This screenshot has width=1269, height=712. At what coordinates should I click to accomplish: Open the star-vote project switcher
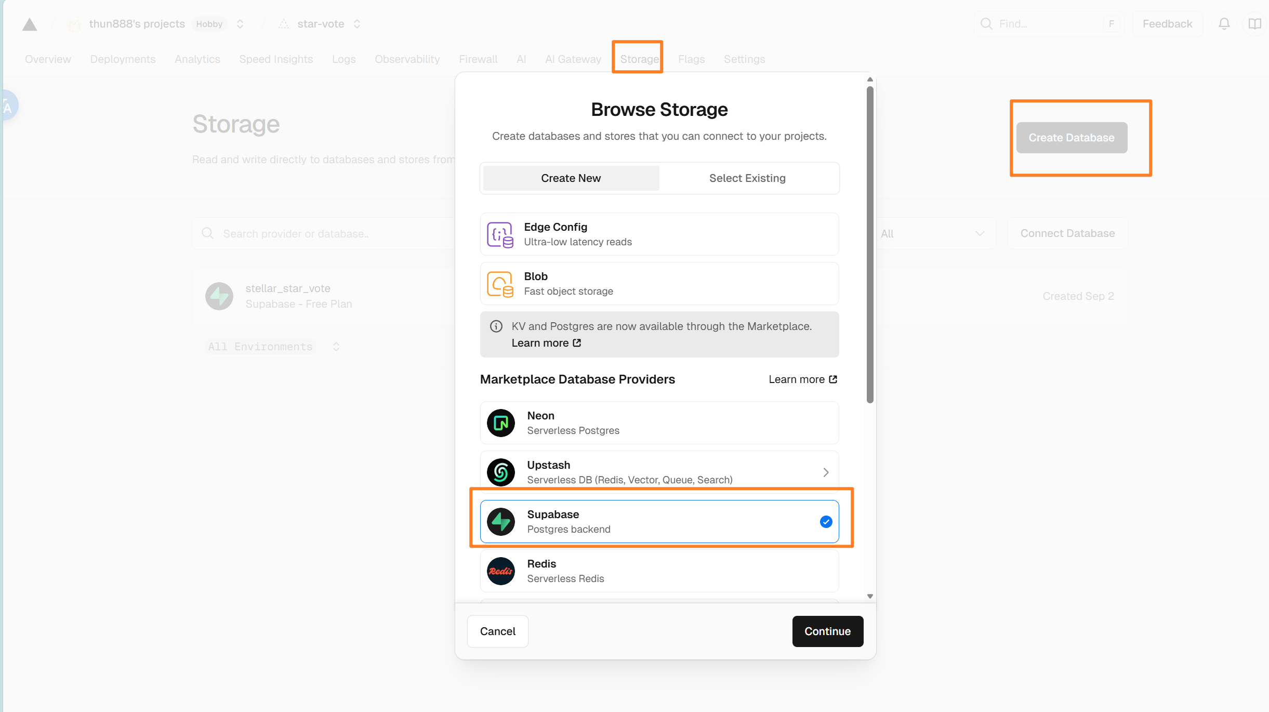point(357,24)
